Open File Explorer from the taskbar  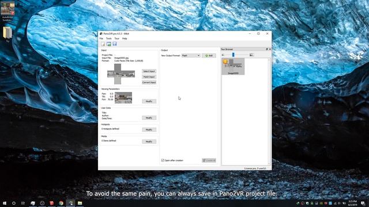(x=80, y=203)
